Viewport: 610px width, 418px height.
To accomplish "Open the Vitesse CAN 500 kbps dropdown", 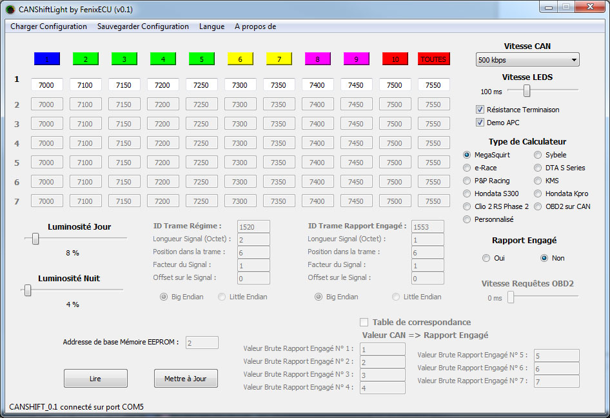I will 527,60.
